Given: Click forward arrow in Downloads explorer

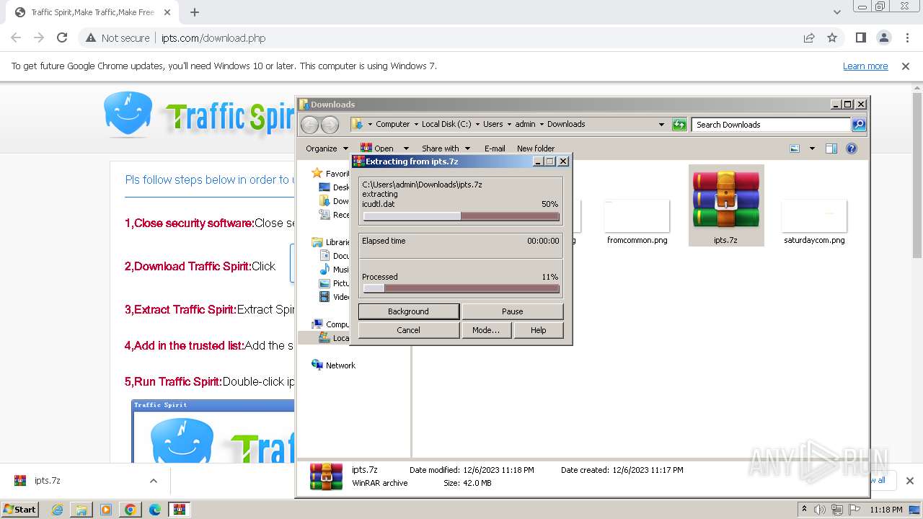Looking at the screenshot, I should (x=330, y=125).
